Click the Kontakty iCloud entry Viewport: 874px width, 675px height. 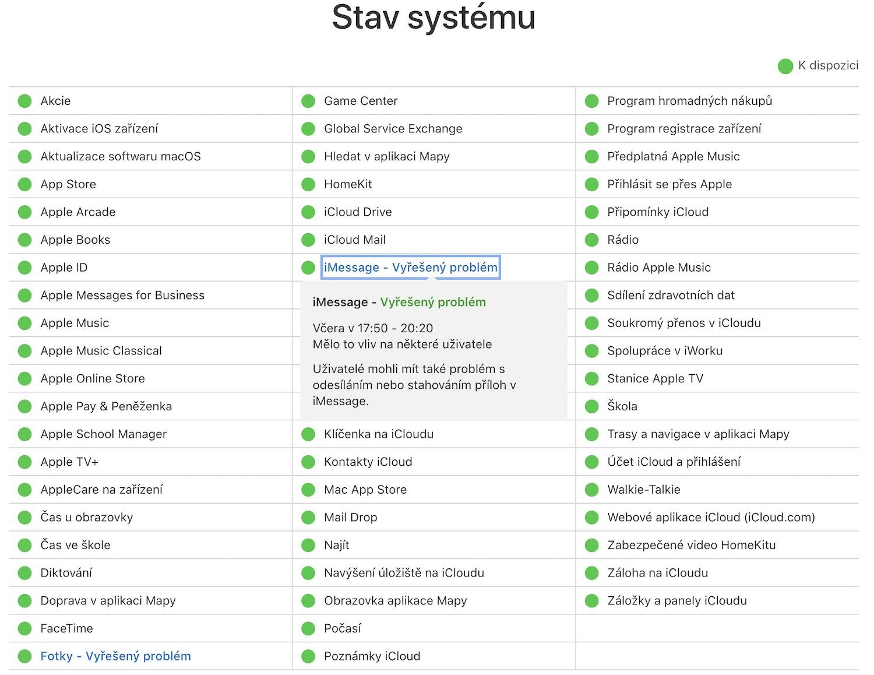pyautogui.click(x=368, y=462)
